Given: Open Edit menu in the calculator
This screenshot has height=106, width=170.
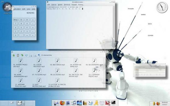Looking at the screenshot, I should (x=24, y=9).
